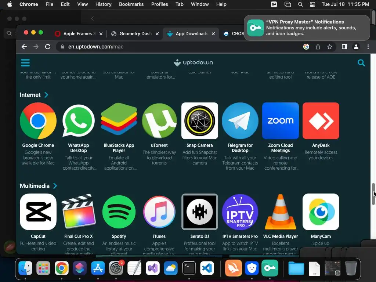
Task: Expand the Multimedia category chevron
Action: pos(55,186)
